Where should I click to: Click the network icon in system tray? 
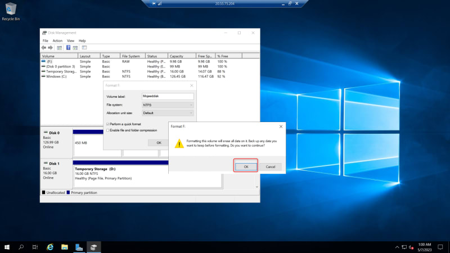click(404, 247)
